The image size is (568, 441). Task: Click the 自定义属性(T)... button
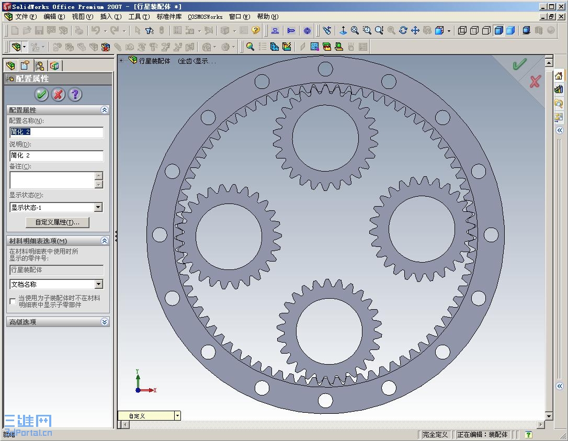click(57, 222)
